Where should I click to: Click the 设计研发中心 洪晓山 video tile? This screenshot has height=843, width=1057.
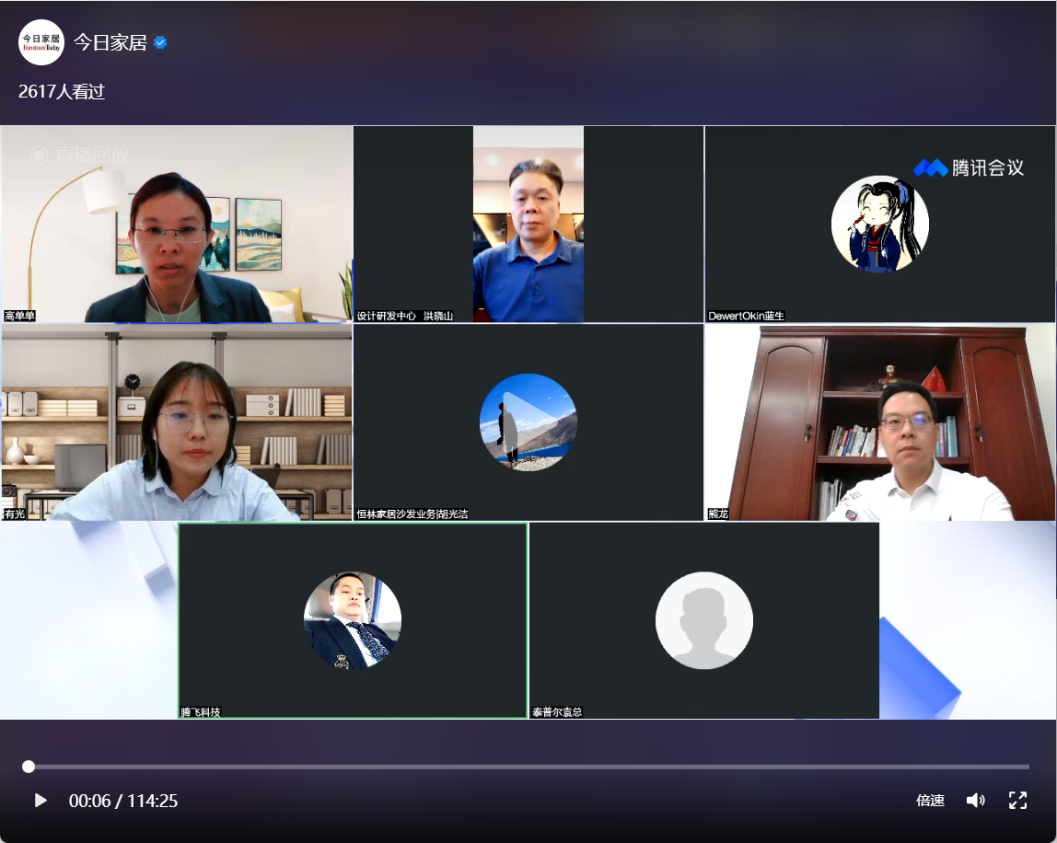pyautogui.click(x=528, y=225)
